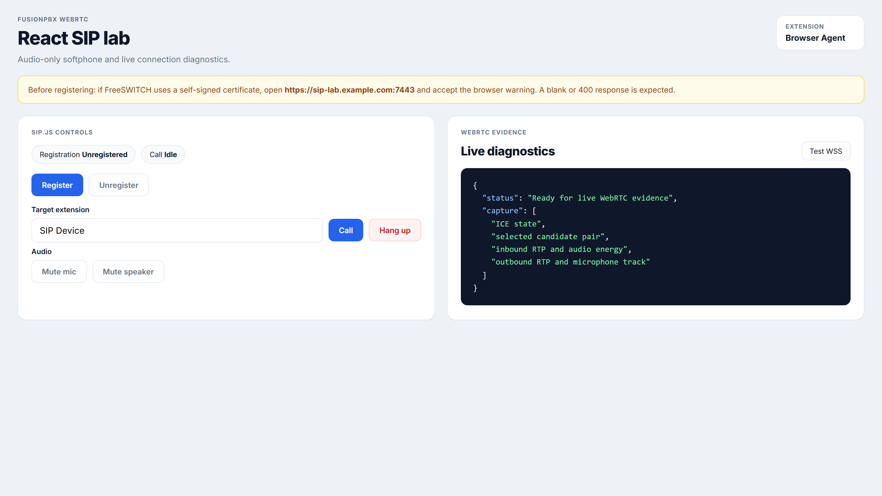Click the Live diagnostics heading
The width and height of the screenshot is (882, 496).
click(x=507, y=151)
